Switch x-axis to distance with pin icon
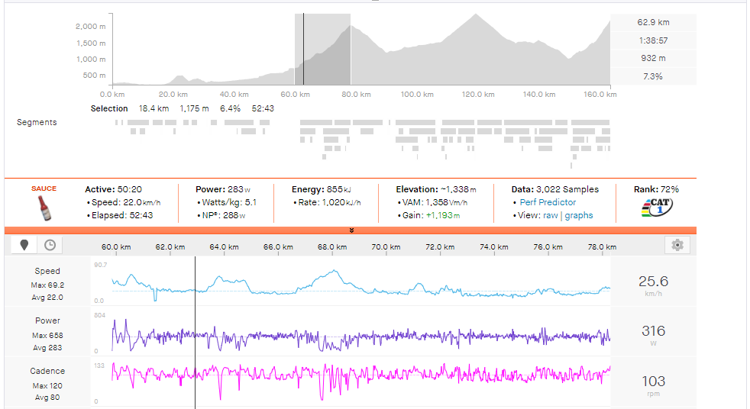Viewport: 750px width, 409px height. coord(24,245)
